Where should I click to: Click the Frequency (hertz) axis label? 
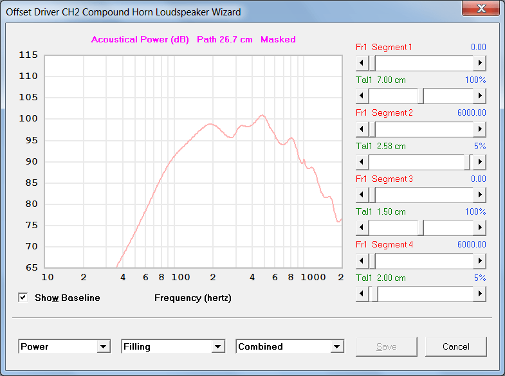click(193, 298)
